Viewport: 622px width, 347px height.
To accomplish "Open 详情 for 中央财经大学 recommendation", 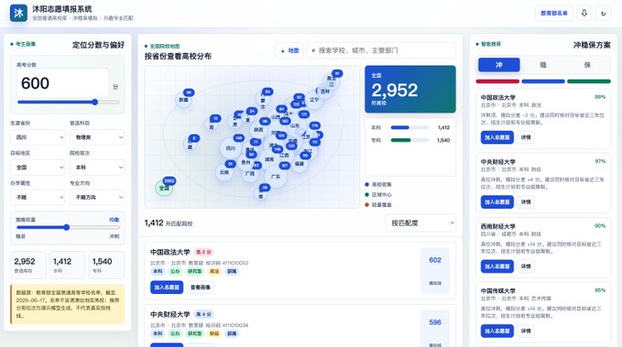I will [526, 201].
